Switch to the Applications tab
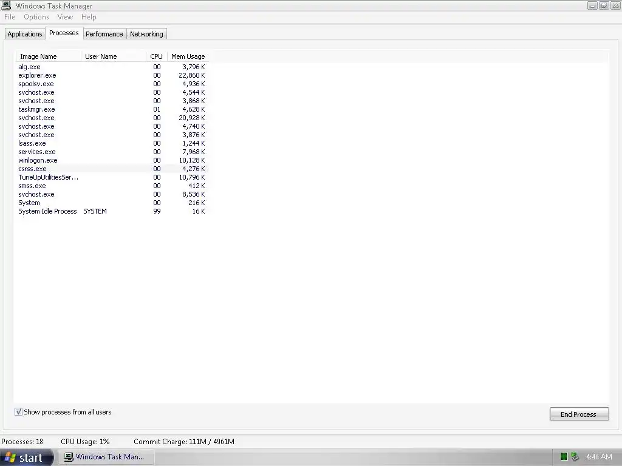The image size is (622, 466). (24, 34)
